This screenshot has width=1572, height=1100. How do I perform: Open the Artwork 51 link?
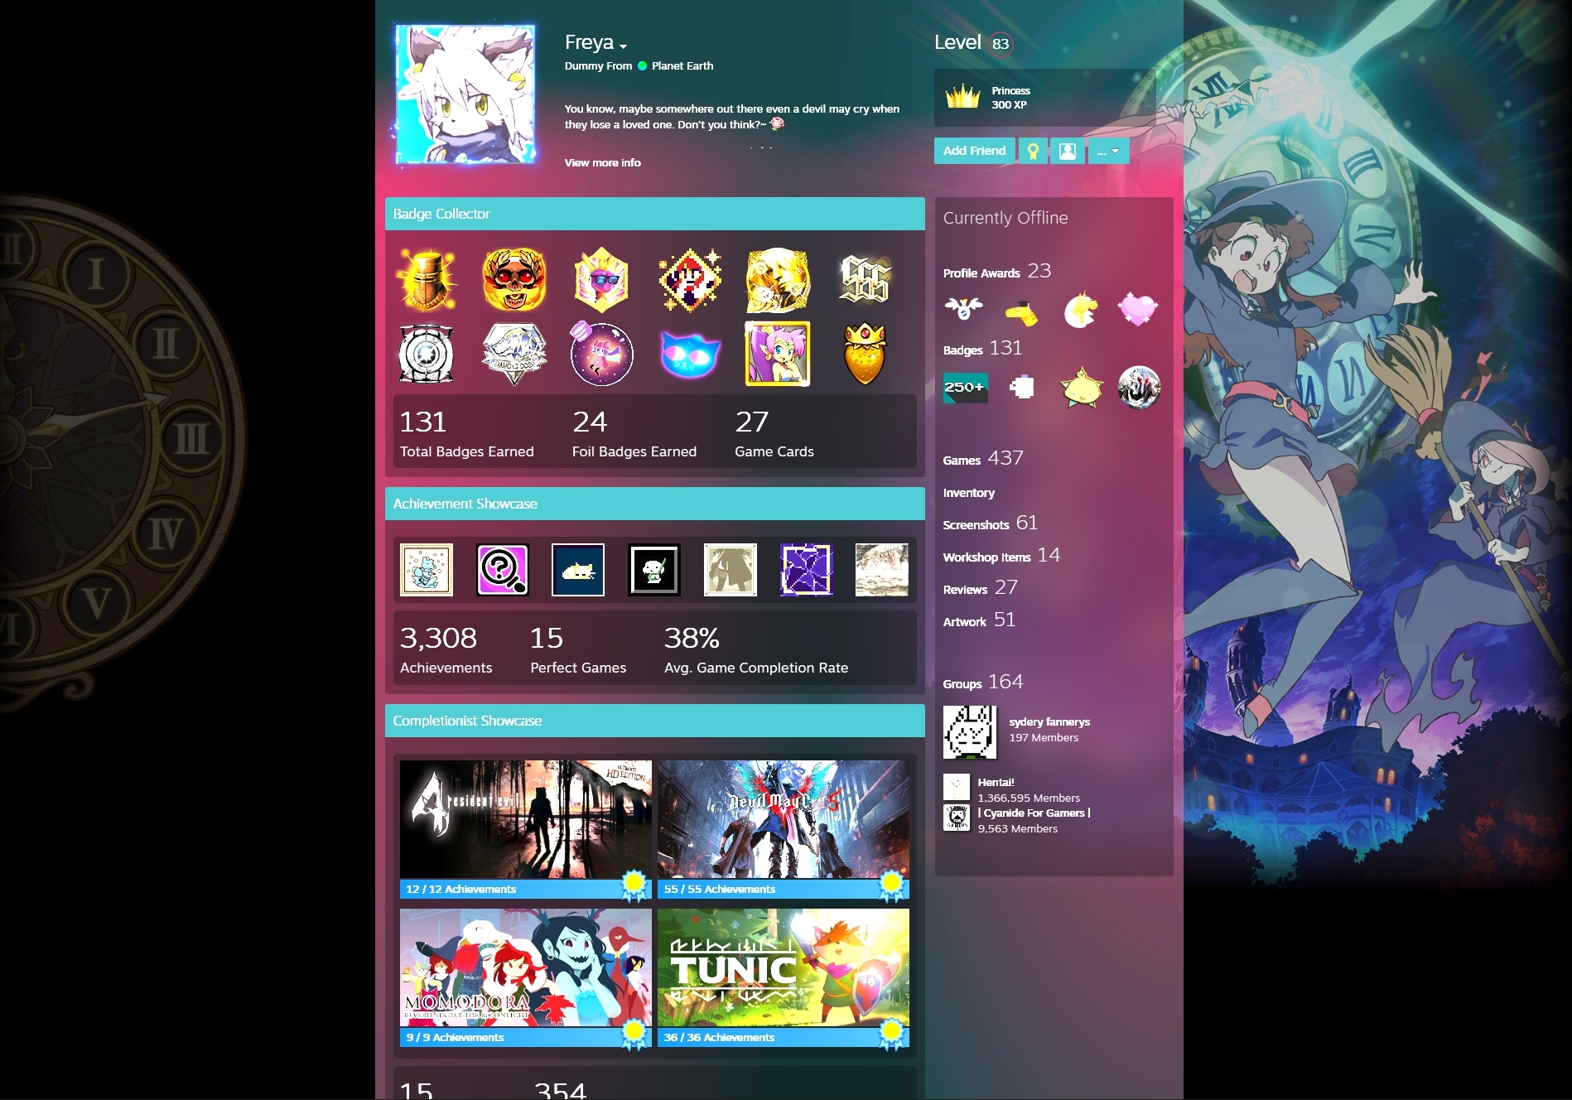click(979, 620)
